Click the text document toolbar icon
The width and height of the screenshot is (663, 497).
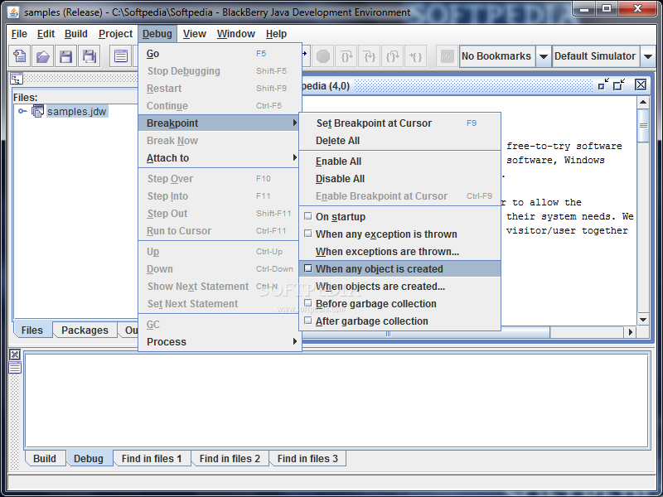121,56
